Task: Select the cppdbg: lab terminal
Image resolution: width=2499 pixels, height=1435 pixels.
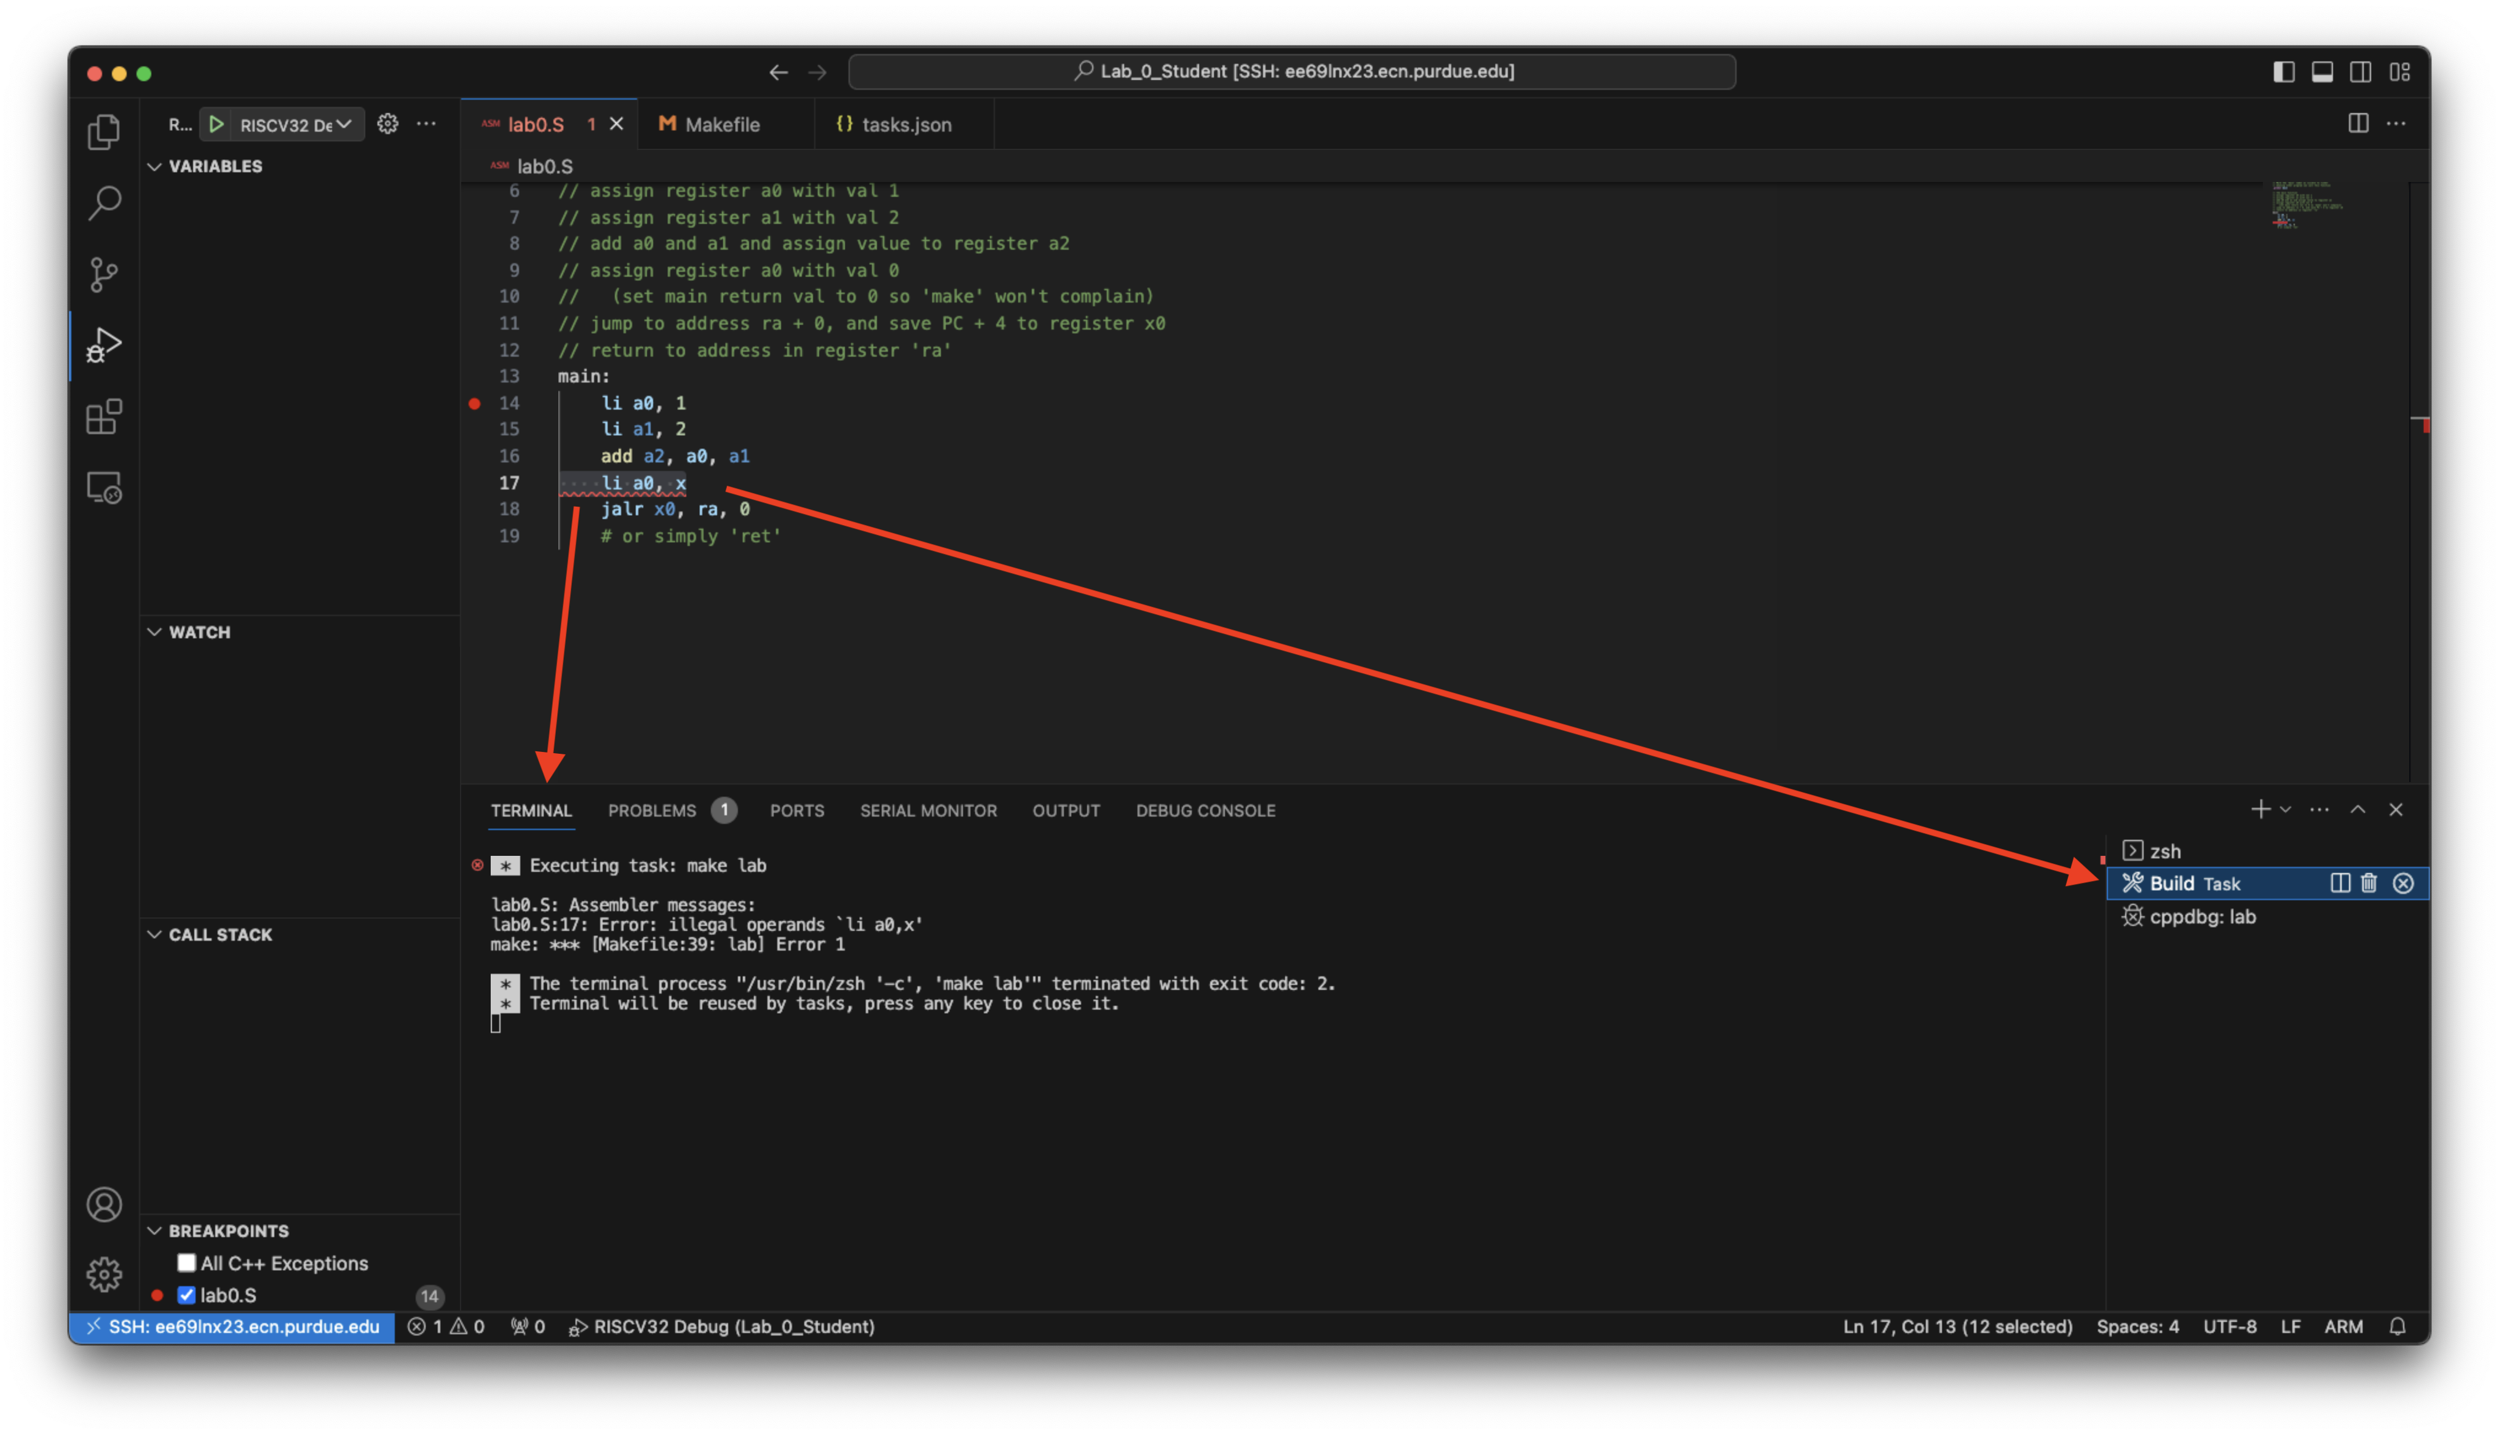Action: (2267, 917)
